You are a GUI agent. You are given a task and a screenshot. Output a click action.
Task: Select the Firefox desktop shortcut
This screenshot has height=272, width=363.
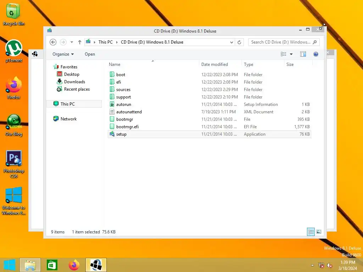(14, 88)
